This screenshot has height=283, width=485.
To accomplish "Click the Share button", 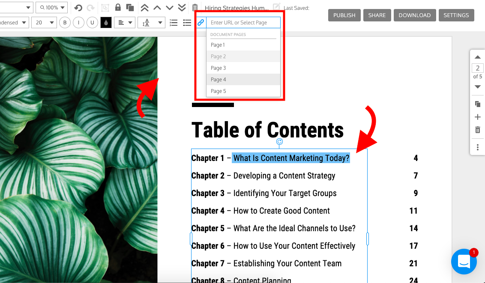I will [377, 15].
